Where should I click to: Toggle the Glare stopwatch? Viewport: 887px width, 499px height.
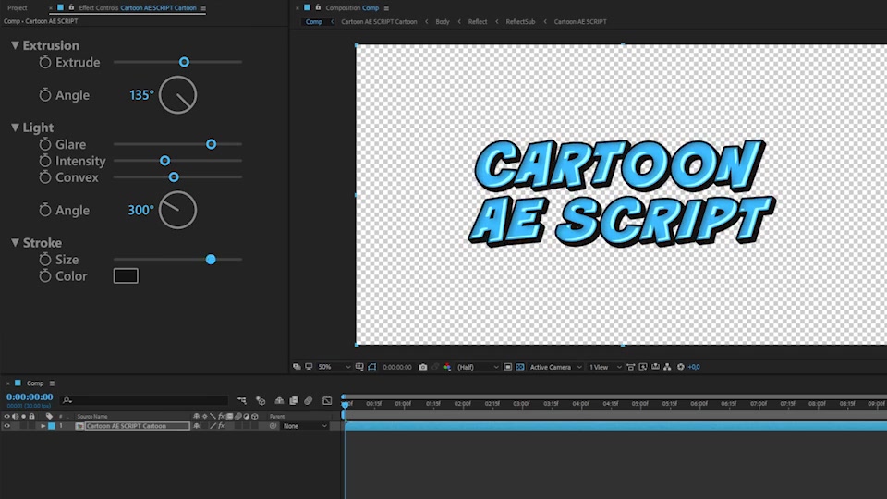(x=45, y=144)
